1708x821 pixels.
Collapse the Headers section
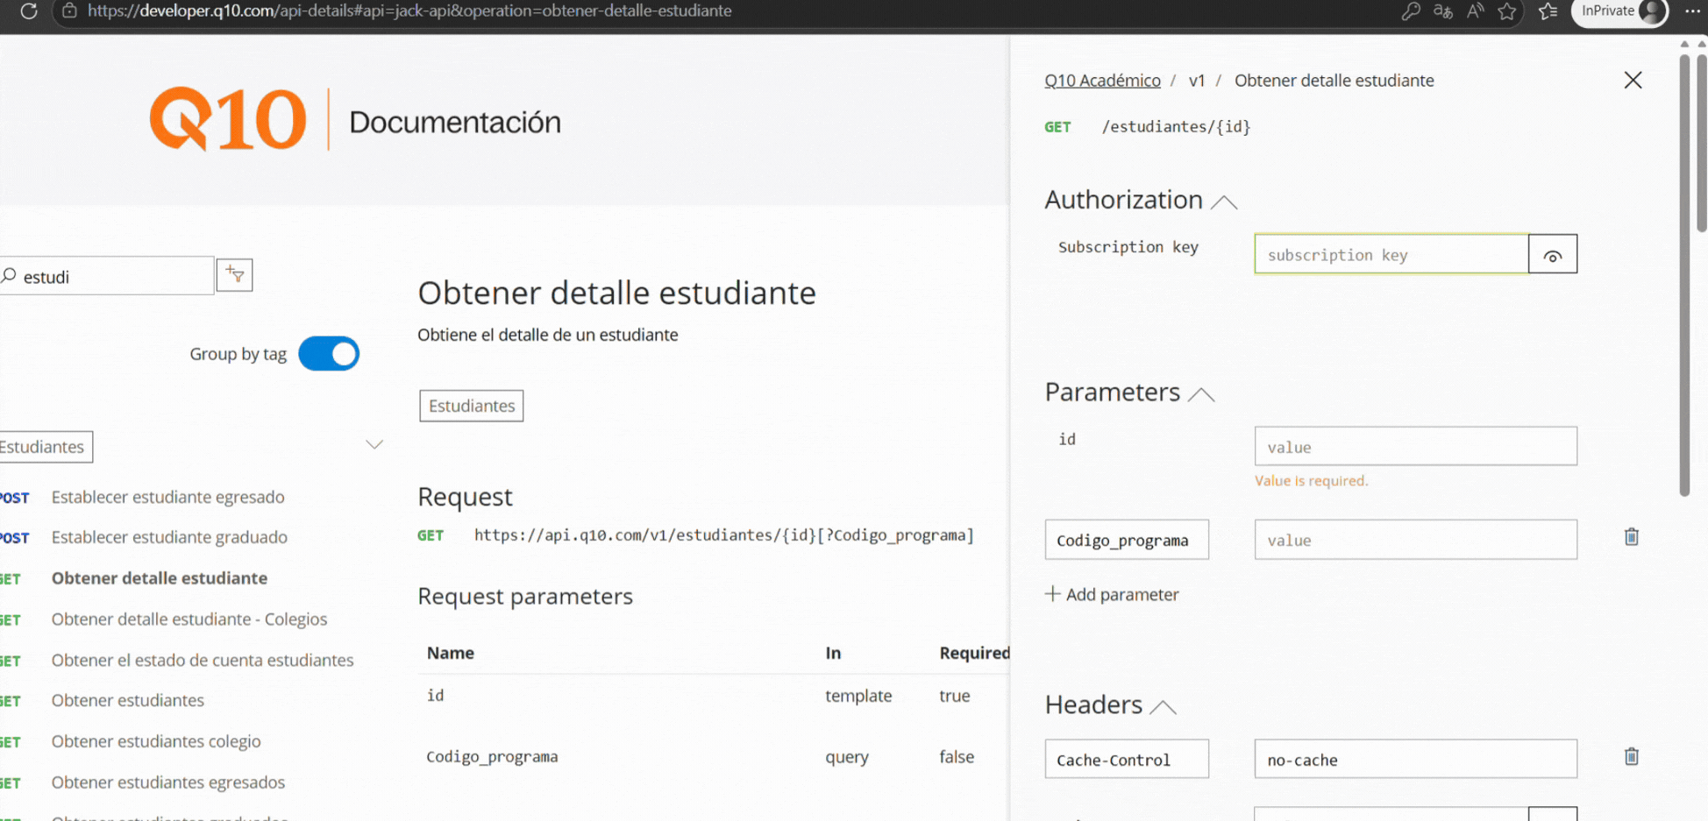(1163, 707)
